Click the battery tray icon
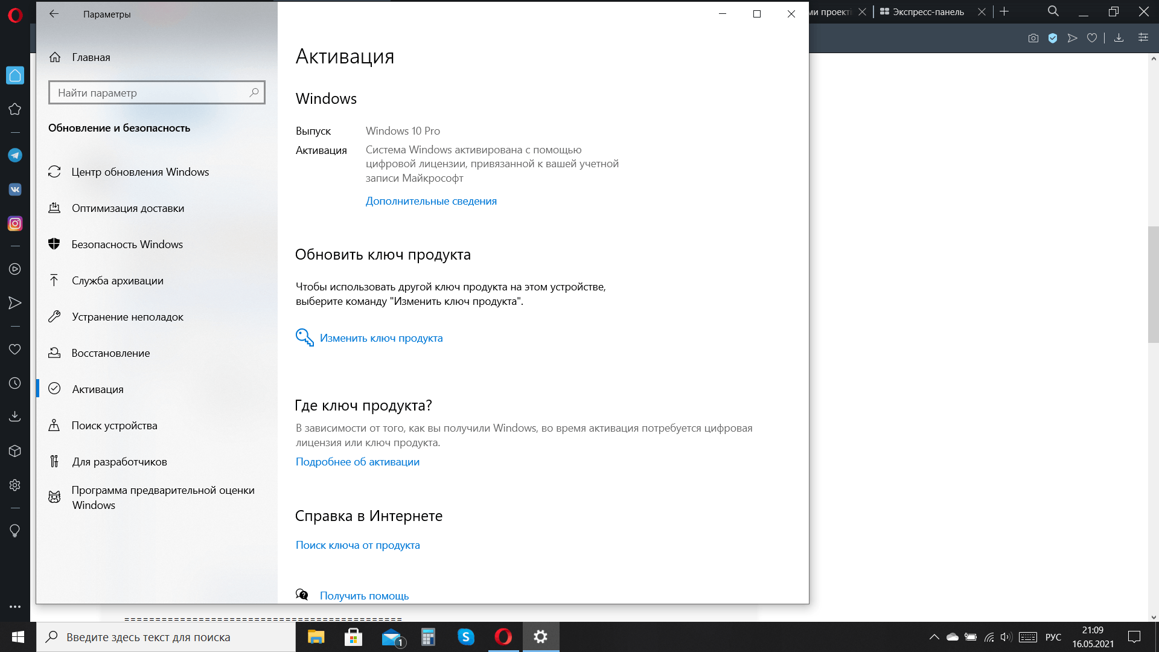 click(x=971, y=637)
